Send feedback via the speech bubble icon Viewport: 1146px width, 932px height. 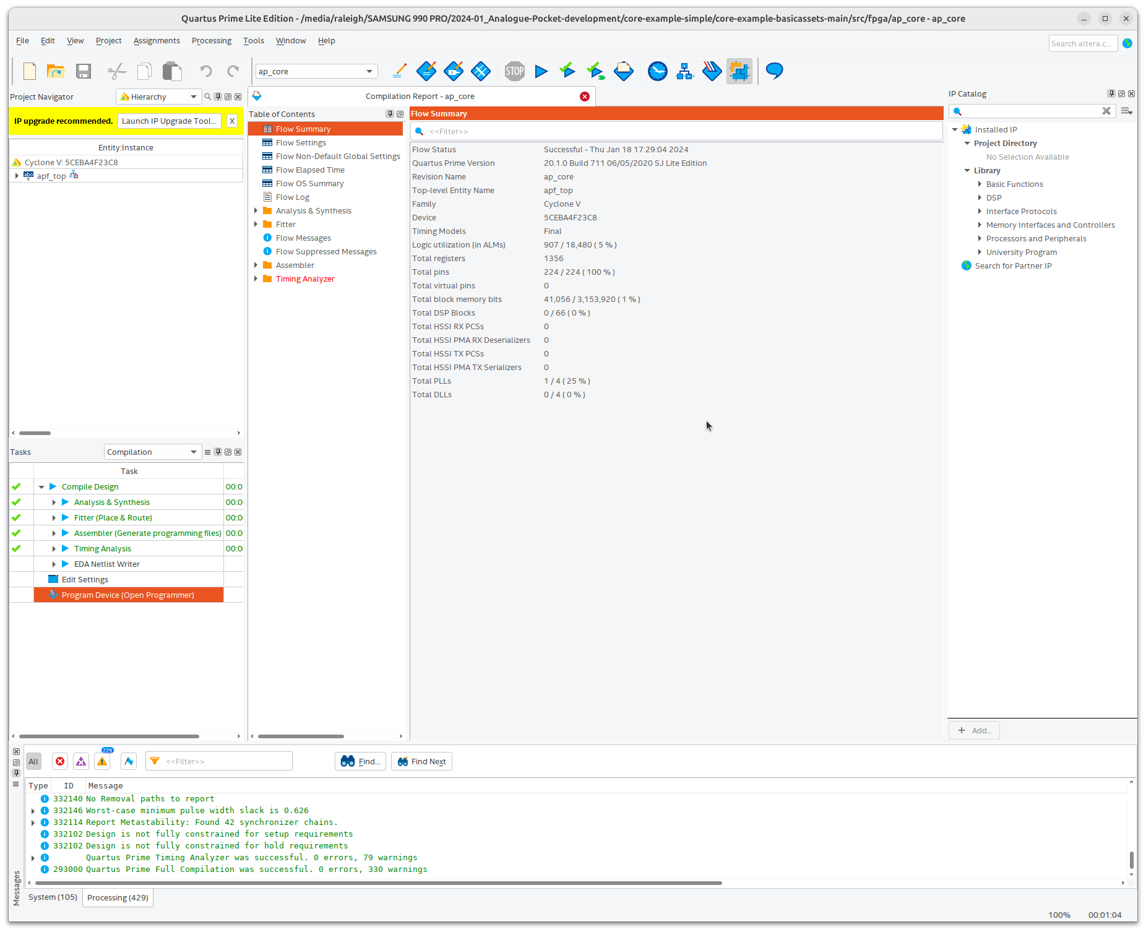(773, 71)
